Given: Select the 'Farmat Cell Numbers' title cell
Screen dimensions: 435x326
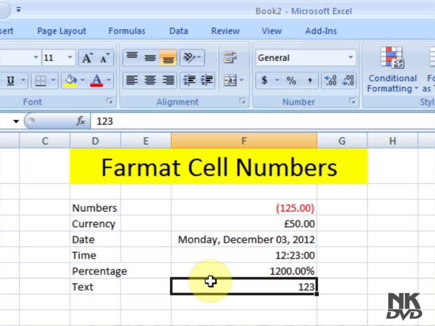Looking at the screenshot, I should point(218,166).
